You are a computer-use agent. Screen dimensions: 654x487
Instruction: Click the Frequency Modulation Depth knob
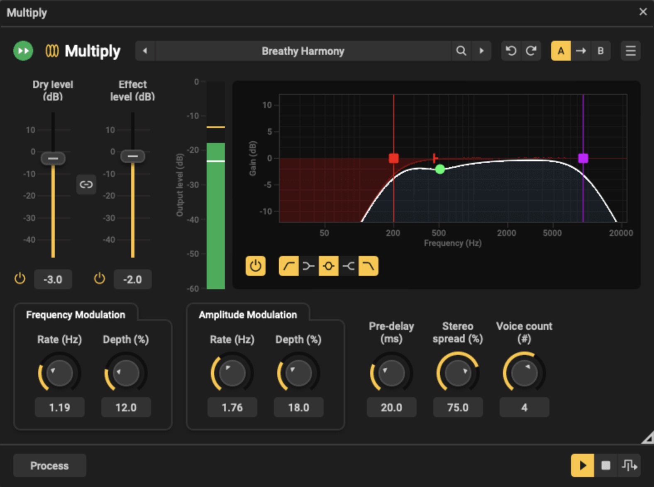click(126, 373)
